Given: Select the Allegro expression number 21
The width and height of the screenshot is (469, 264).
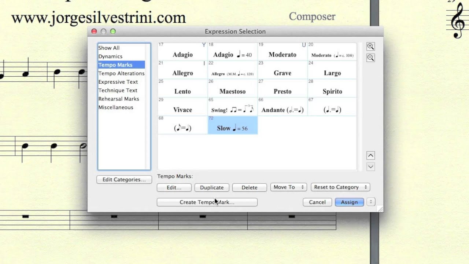Looking at the screenshot, I should pyautogui.click(x=182, y=70).
